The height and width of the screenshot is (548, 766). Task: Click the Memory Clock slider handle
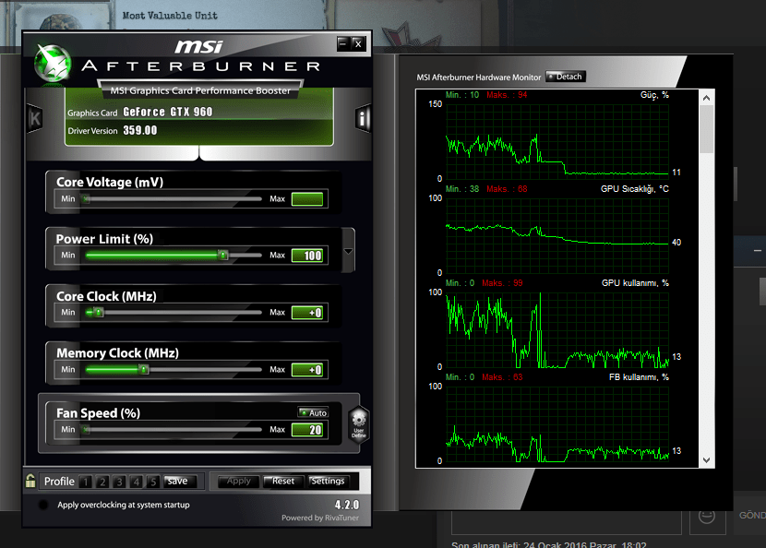point(144,369)
